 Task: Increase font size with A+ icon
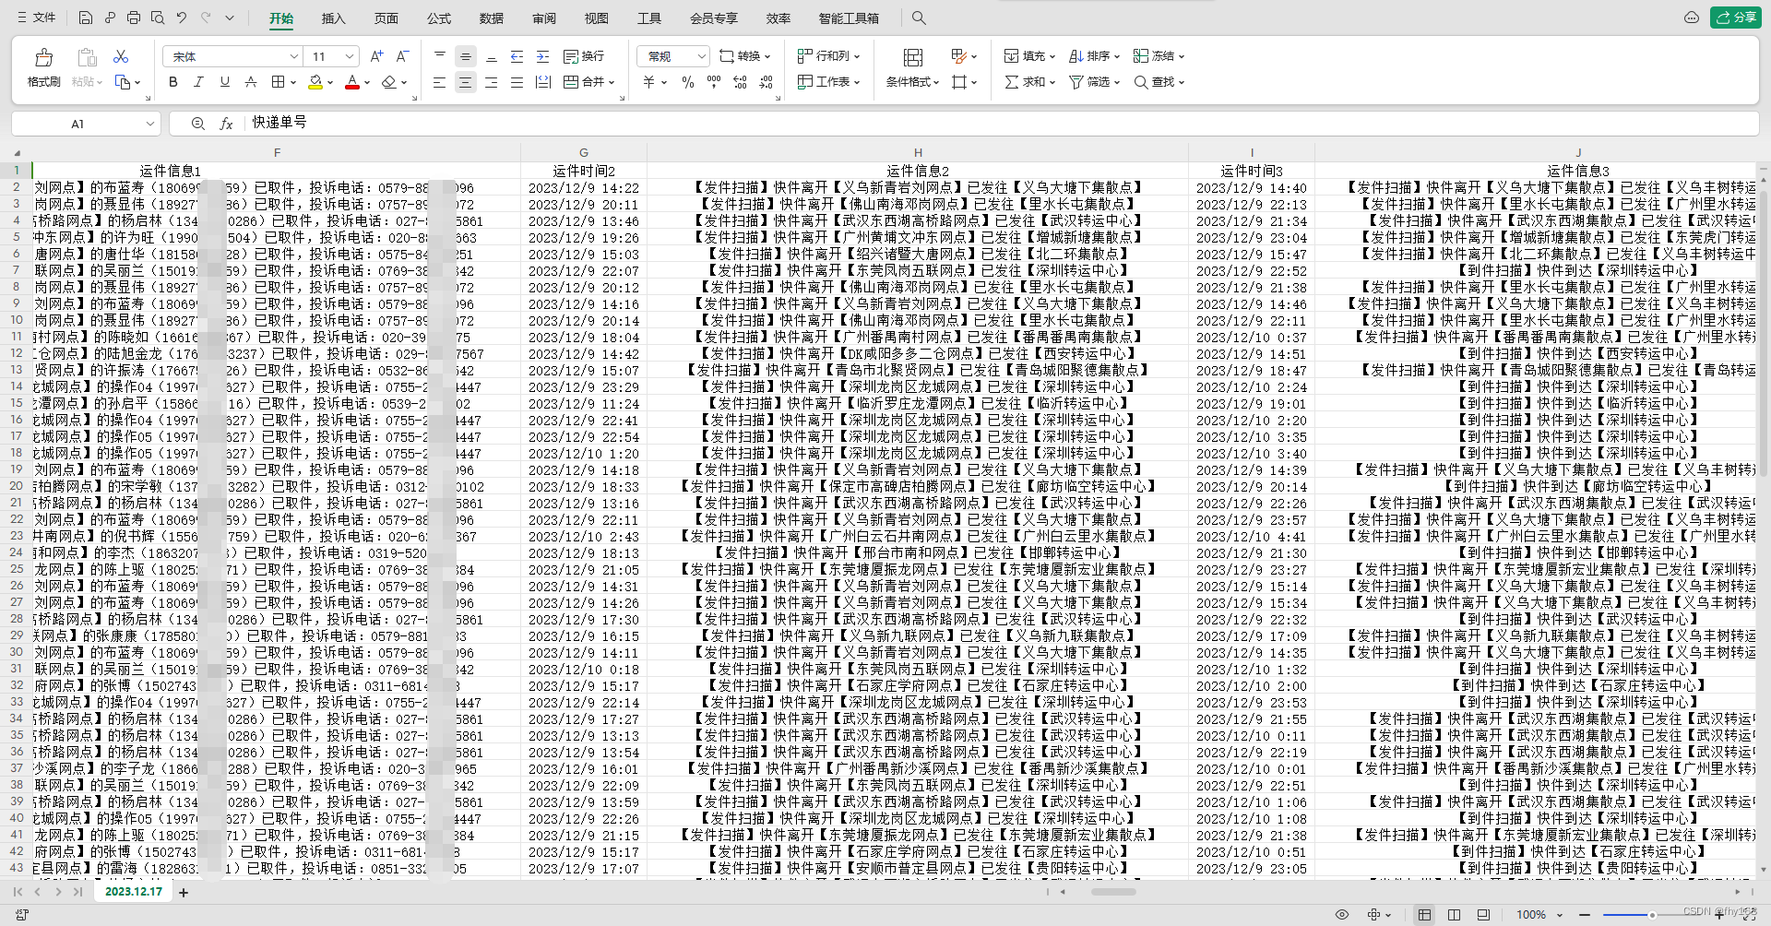pyautogui.click(x=376, y=56)
